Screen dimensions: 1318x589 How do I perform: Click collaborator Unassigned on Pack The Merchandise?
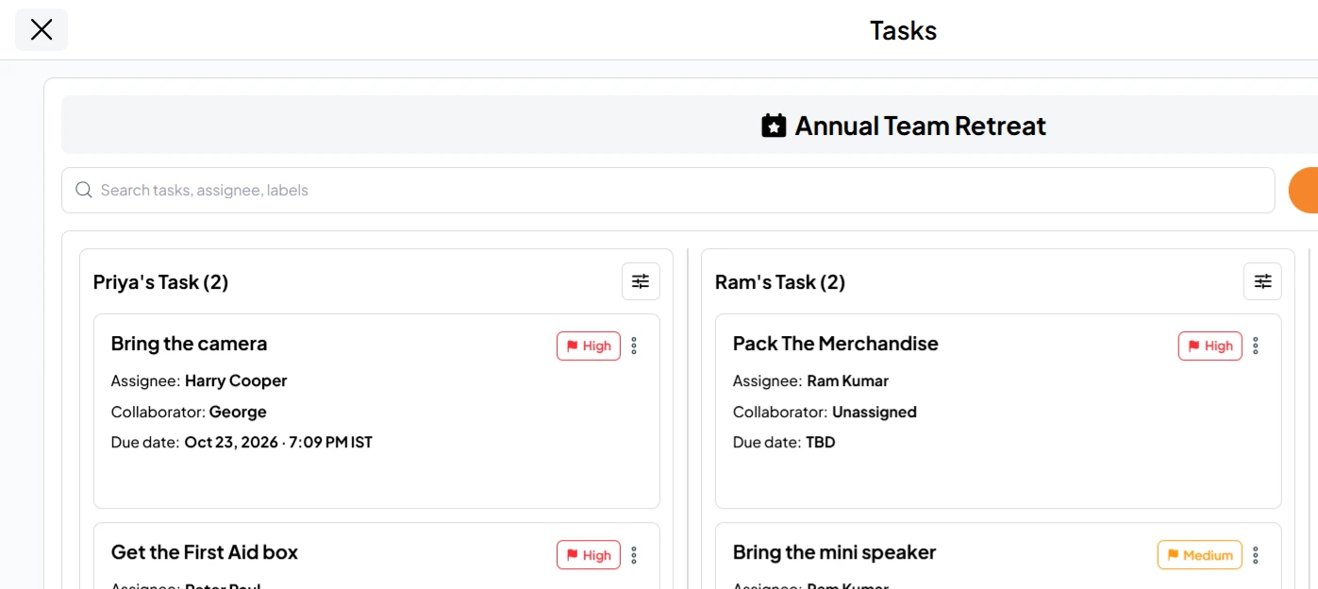click(x=875, y=412)
